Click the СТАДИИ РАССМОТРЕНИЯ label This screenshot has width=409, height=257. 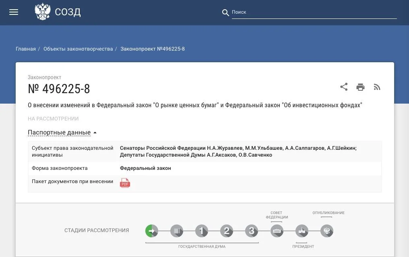[x=97, y=230]
